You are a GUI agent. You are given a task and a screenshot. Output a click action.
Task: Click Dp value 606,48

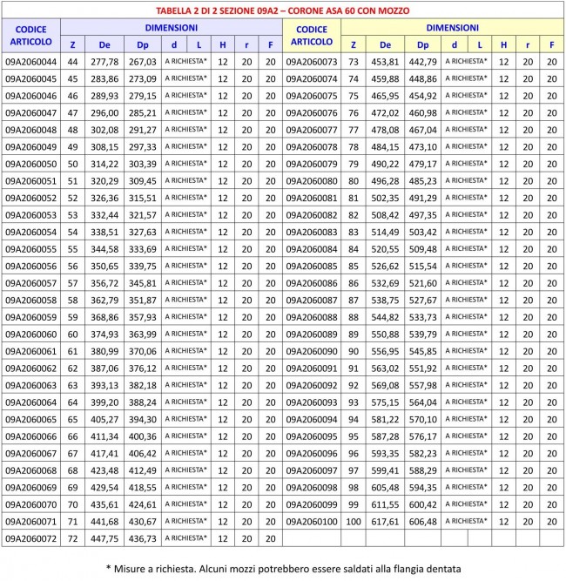[x=423, y=522]
